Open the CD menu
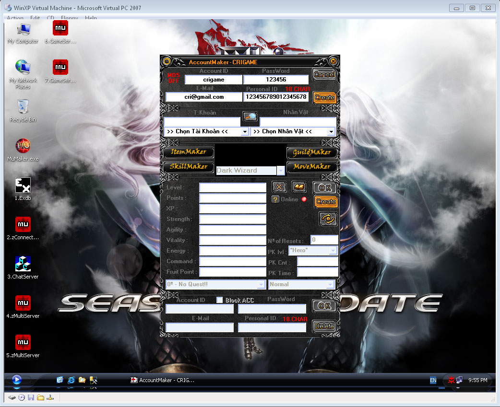This screenshot has width=500, height=407. (50, 18)
